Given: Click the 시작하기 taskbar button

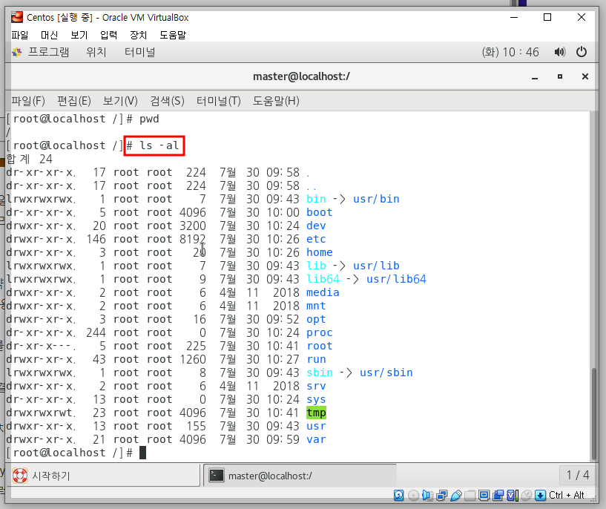Looking at the screenshot, I should pyautogui.click(x=104, y=476).
